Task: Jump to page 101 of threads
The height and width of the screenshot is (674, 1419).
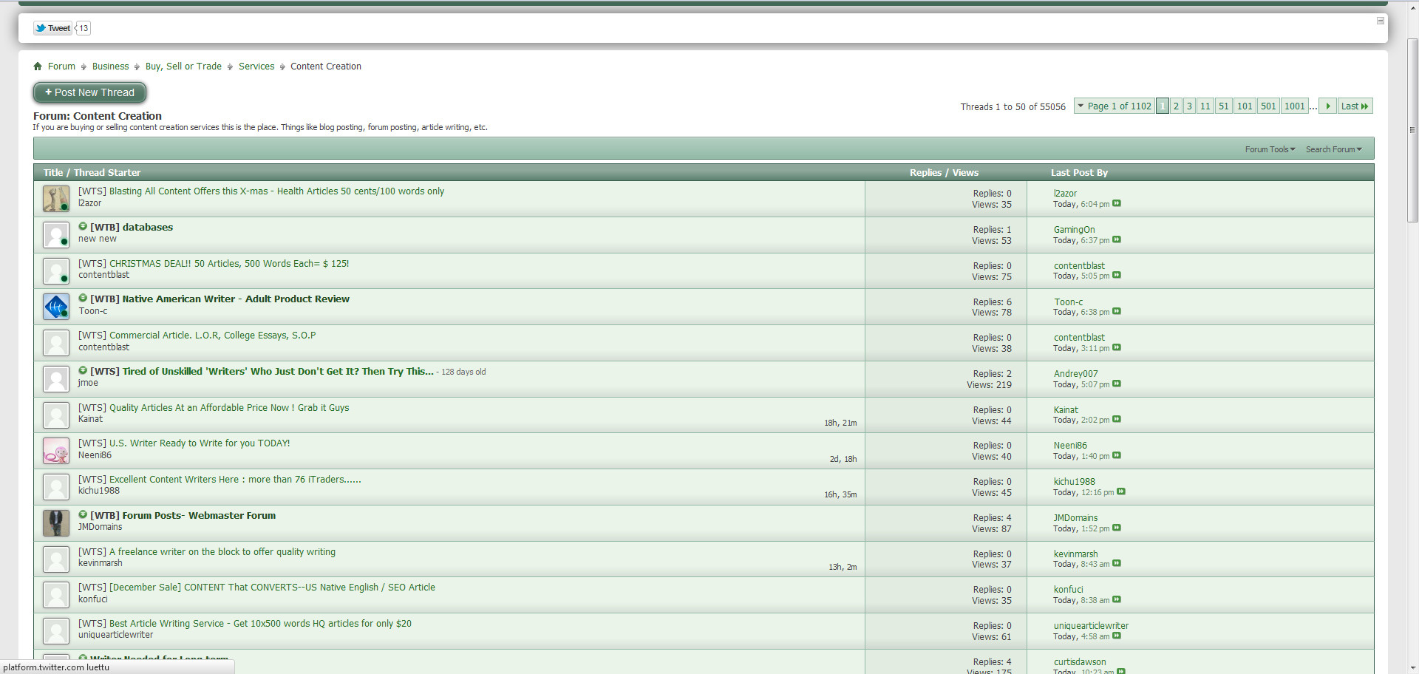Action: (x=1245, y=106)
